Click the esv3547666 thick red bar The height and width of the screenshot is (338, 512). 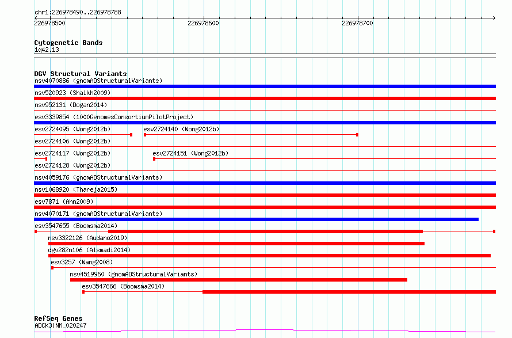(x=349, y=292)
